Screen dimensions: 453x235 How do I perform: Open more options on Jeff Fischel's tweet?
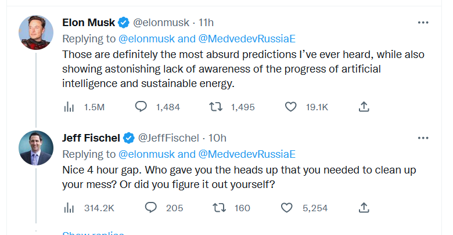point(423,138)
